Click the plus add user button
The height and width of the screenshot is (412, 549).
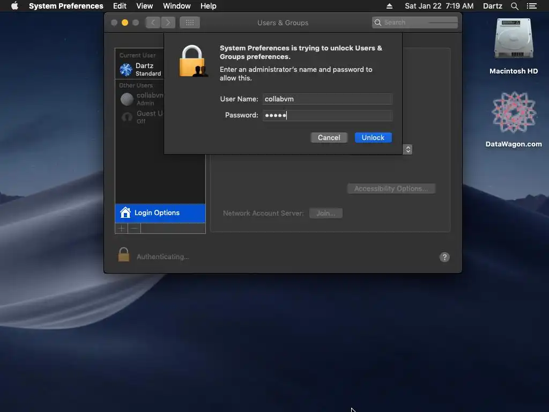(122, 229)
